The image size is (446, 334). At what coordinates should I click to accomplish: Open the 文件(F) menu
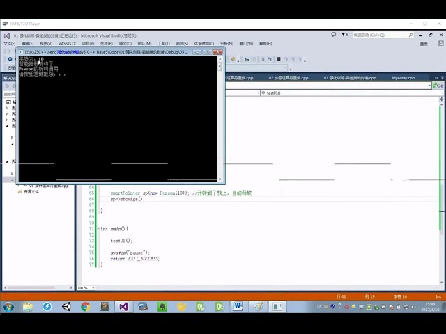pos(9,44)
